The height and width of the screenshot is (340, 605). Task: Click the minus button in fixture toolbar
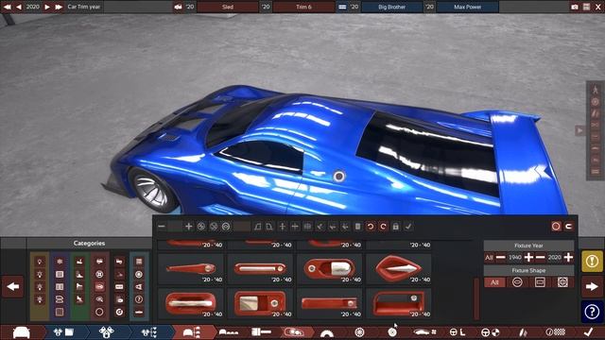pos(162,227)
